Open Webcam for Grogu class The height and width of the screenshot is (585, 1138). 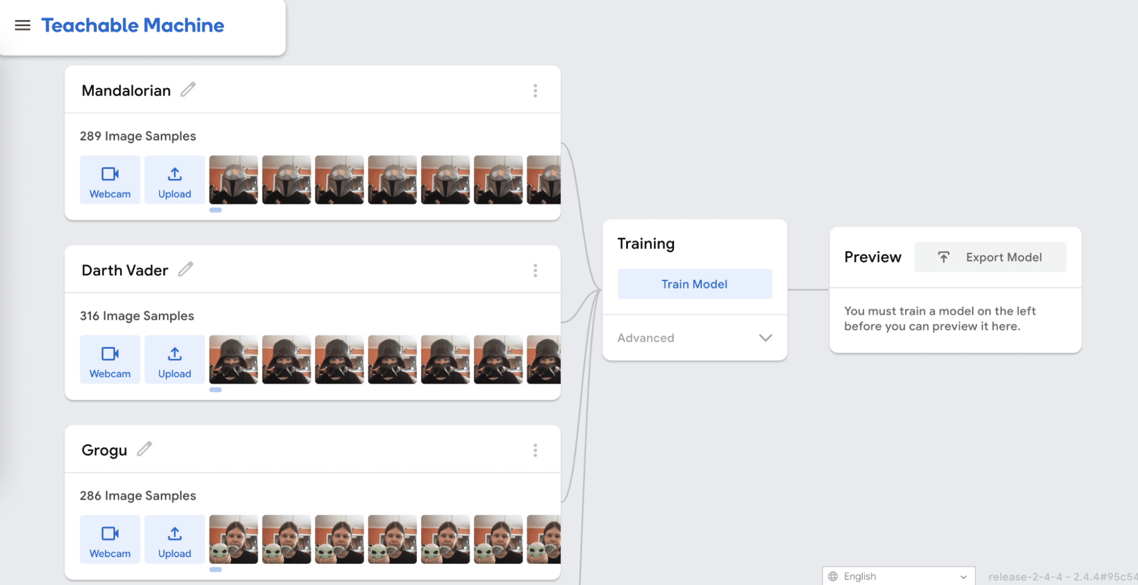(x=110, y=540)
